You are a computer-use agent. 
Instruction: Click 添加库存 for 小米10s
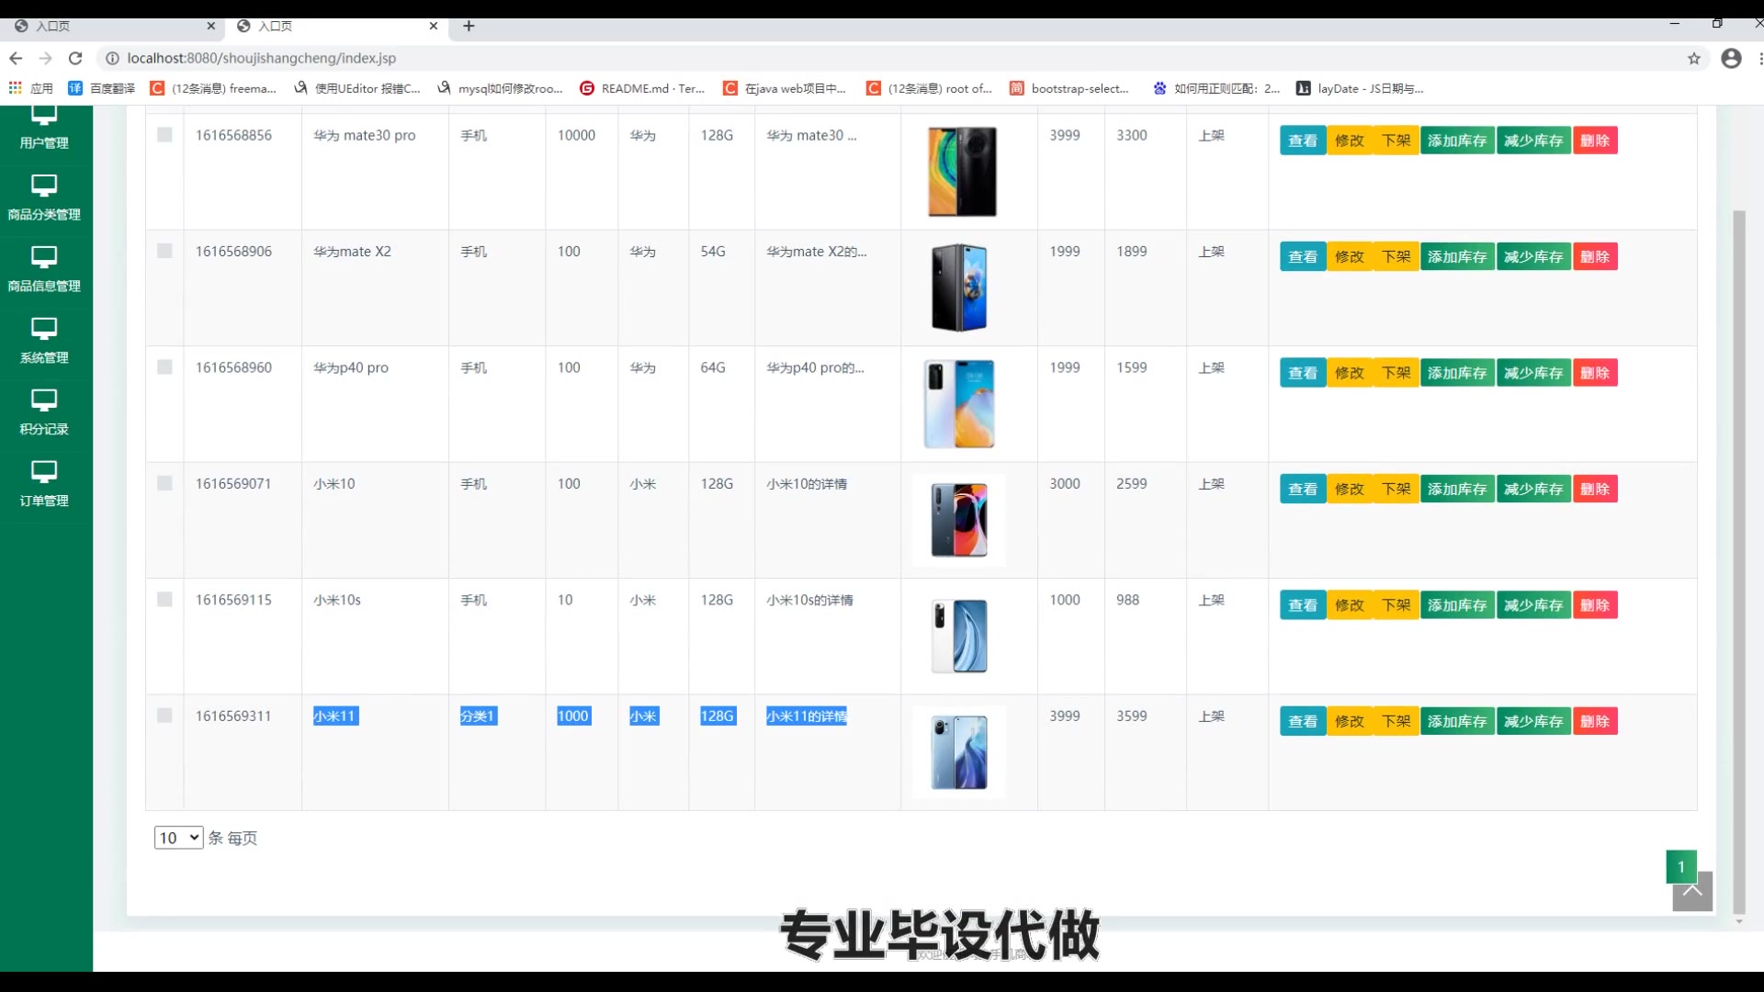pos(1458,605)
